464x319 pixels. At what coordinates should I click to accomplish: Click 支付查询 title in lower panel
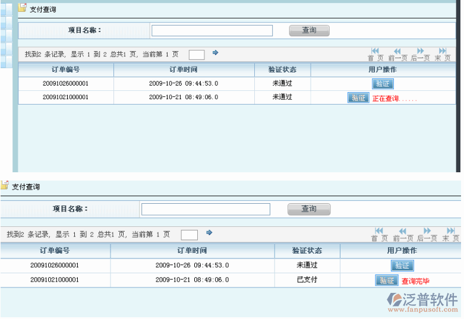coord(26,187)
